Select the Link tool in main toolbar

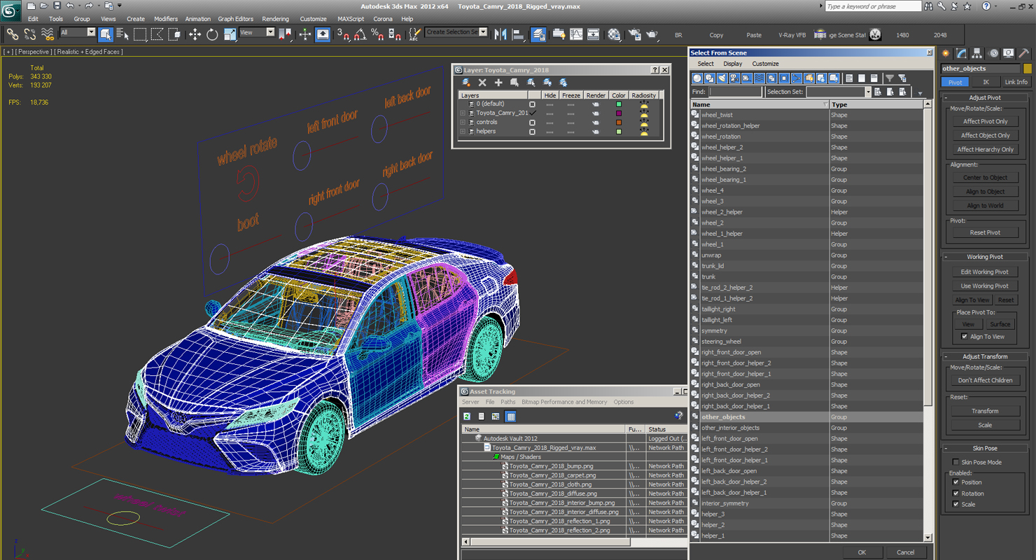(13, 34)
